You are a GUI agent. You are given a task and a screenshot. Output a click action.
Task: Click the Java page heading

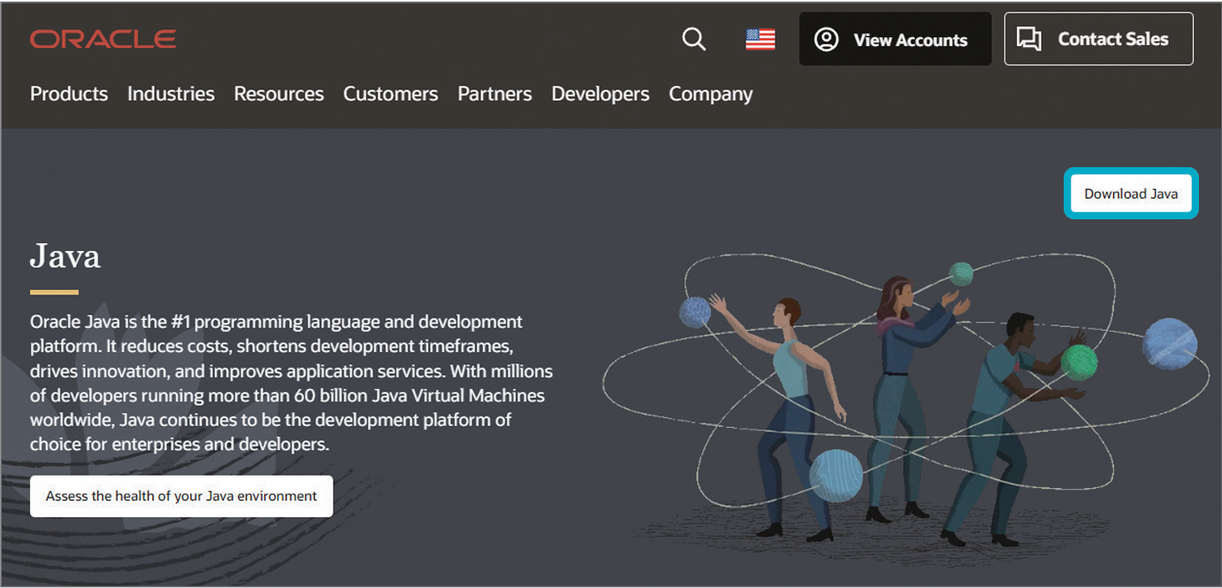[65, 256]
